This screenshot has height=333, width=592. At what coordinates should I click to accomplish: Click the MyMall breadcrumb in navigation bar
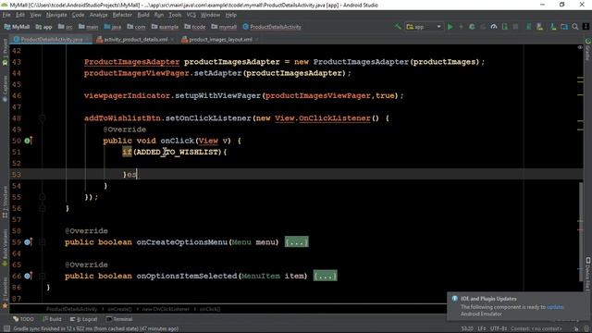pyautogui.click(x=17, y=27)
